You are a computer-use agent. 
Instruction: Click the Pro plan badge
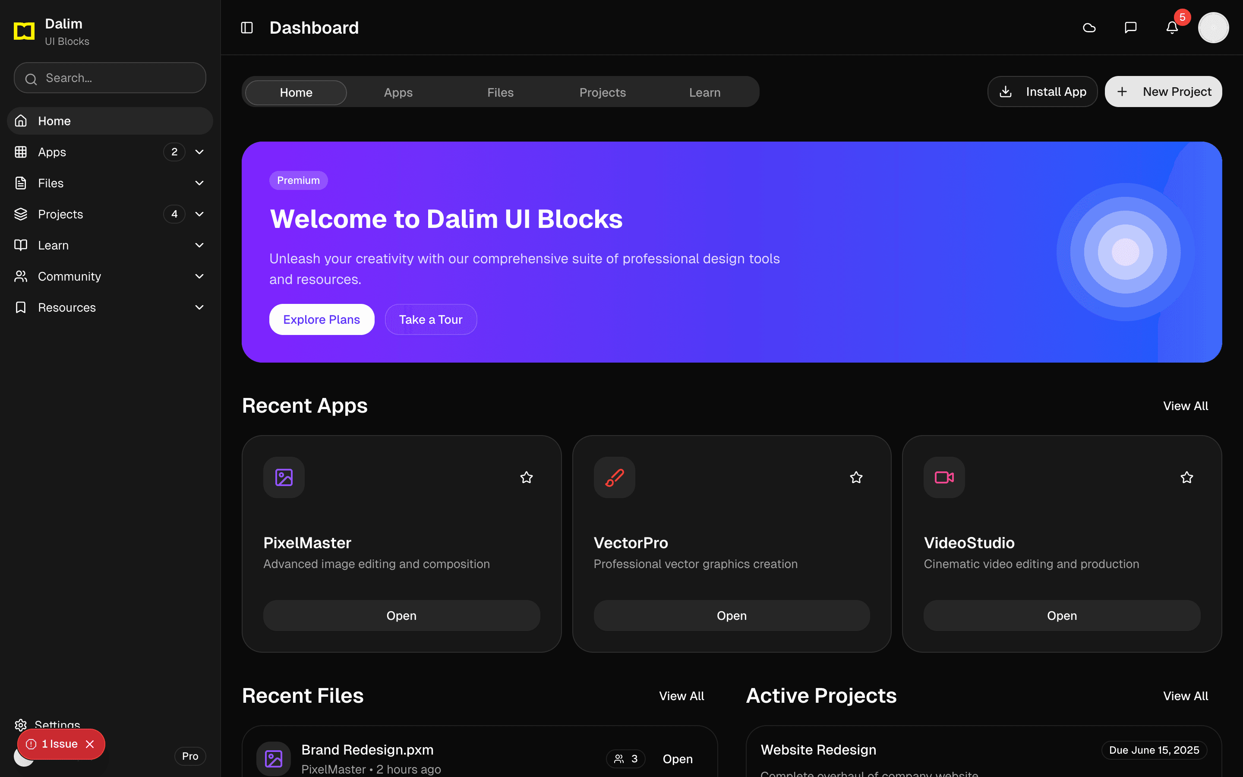click(190, 756)
